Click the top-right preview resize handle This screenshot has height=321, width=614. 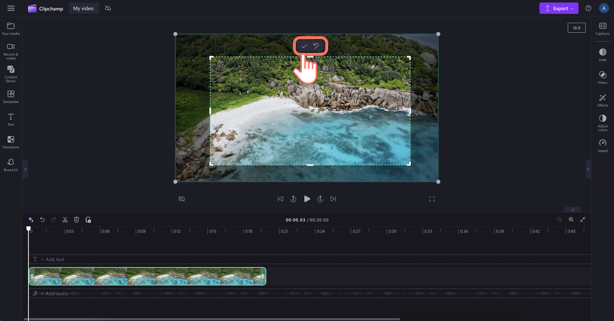438,34
